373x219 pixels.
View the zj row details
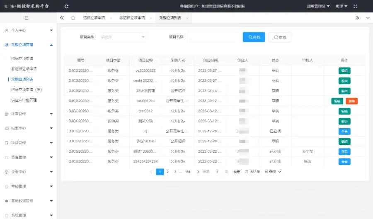coord(344,131)
